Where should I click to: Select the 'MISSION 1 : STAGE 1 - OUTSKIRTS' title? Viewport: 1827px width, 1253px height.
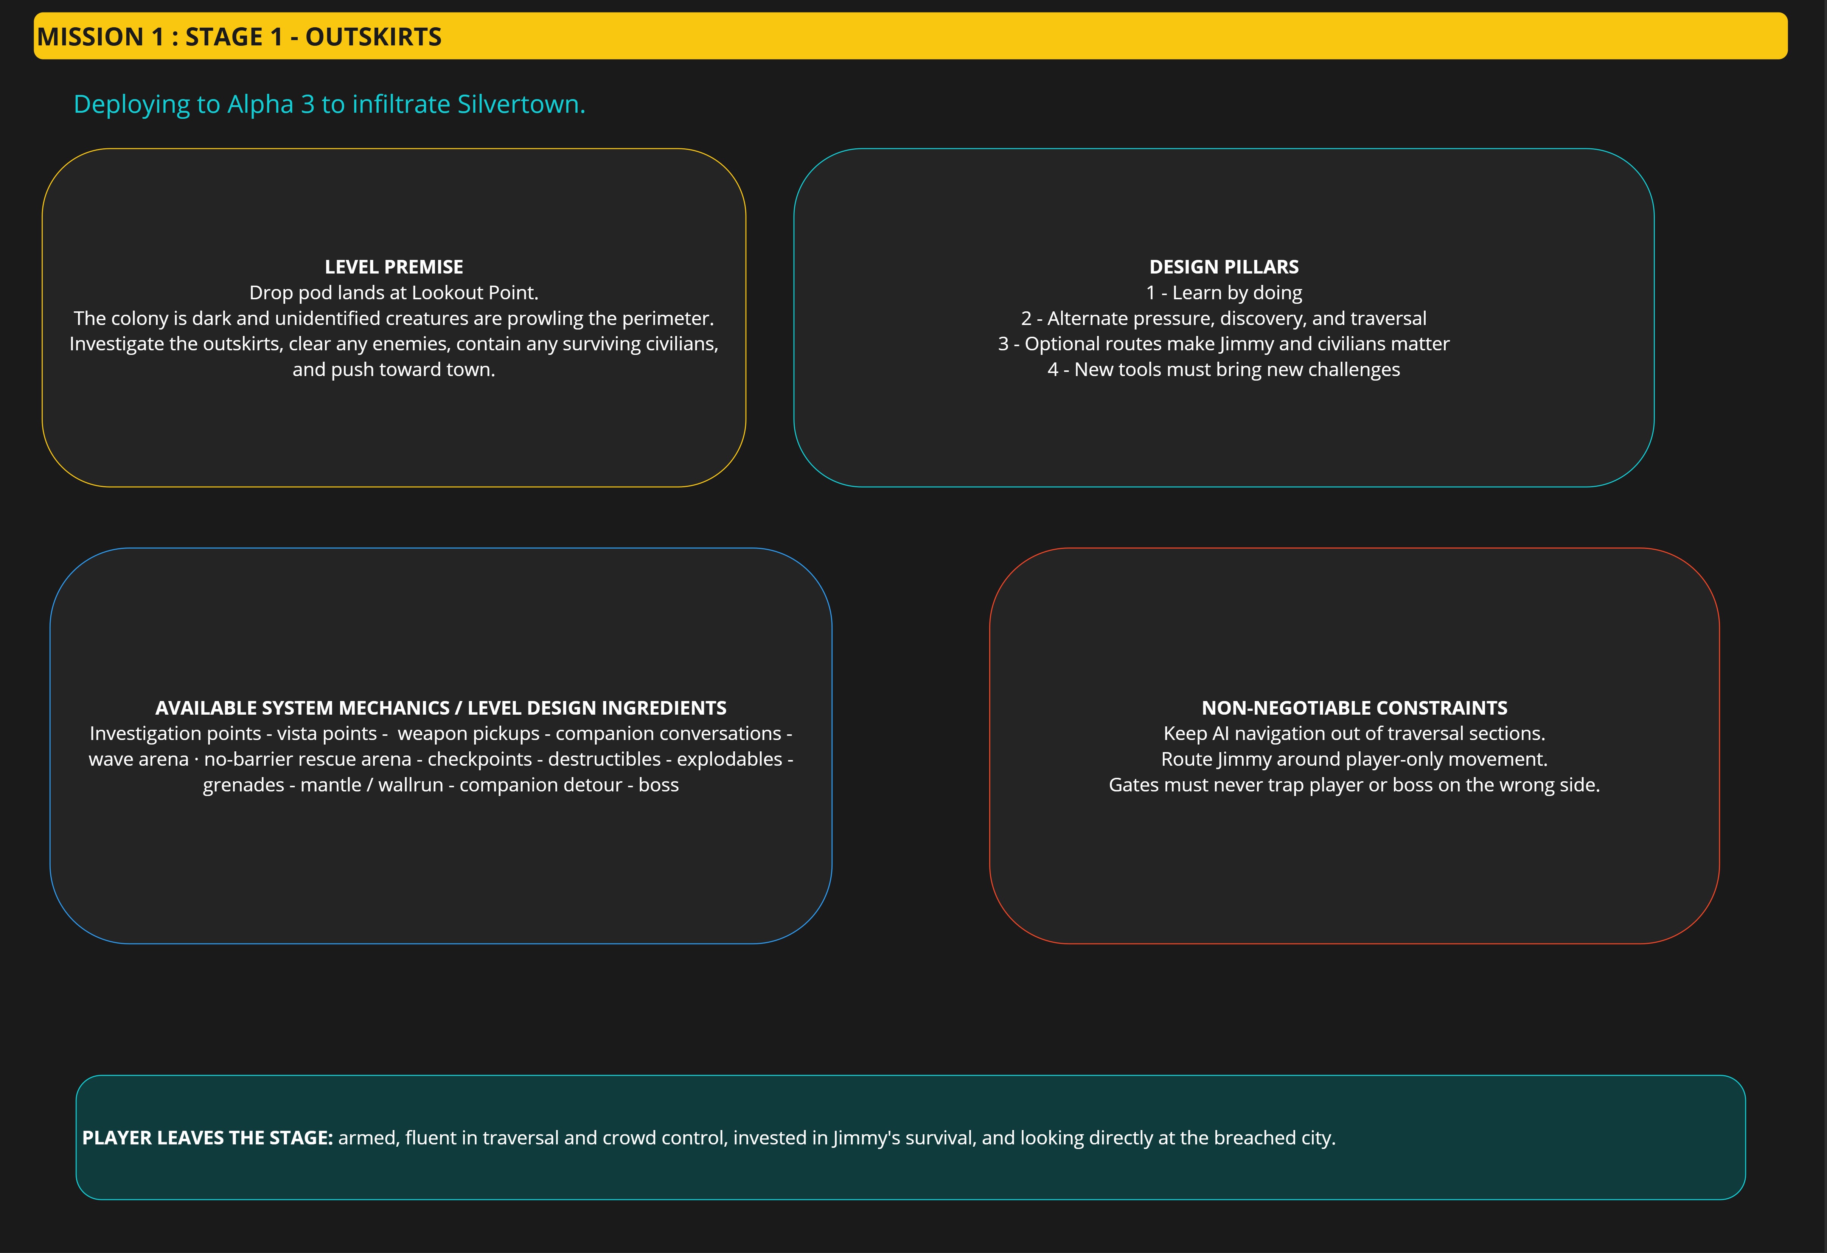[239, 37]
